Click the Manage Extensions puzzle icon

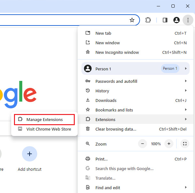[20, 119]
